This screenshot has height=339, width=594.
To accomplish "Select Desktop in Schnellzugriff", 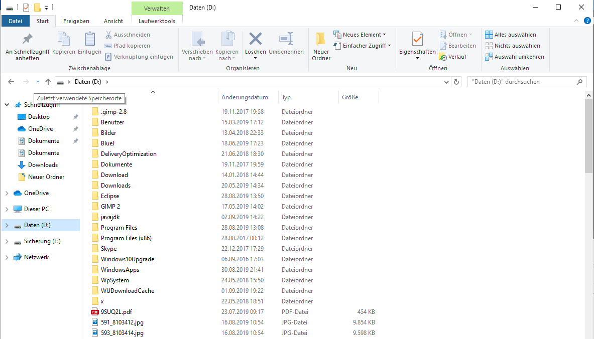I will click(39, 117).
